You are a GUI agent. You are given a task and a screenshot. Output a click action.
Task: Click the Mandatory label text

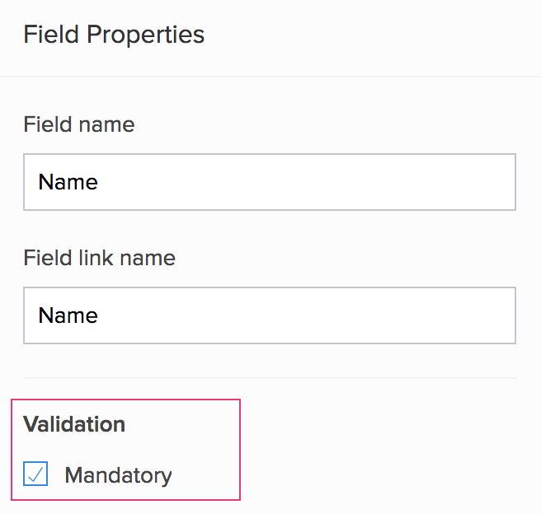[x=118, y=475]
